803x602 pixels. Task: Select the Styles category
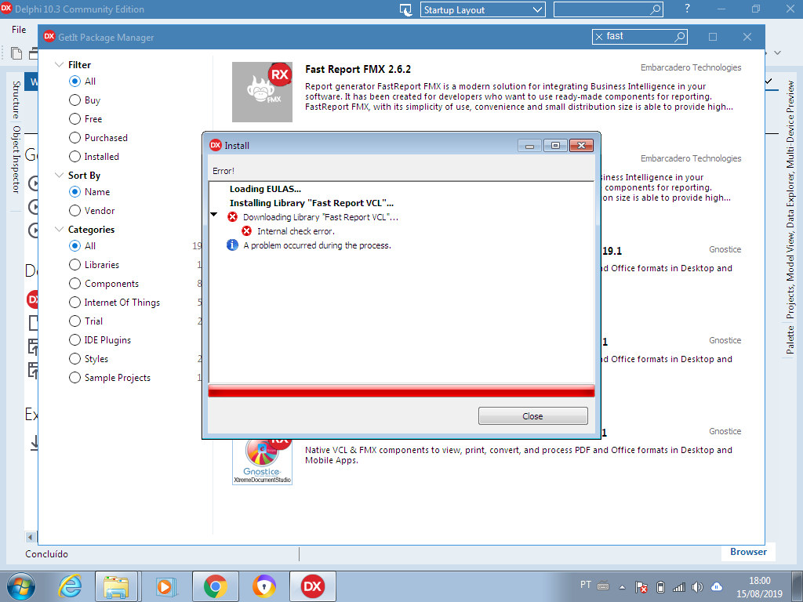click(x=74, y=358)
